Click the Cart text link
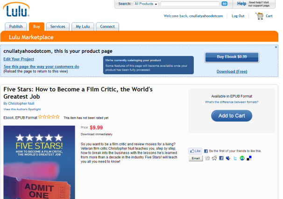Image resolution: width=283 pixels, height=199 pixels. point(269,16)
